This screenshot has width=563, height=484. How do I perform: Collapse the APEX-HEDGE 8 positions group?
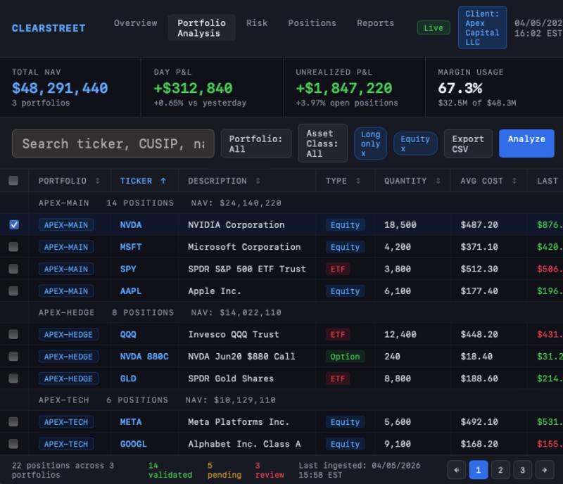pos(281,312)
